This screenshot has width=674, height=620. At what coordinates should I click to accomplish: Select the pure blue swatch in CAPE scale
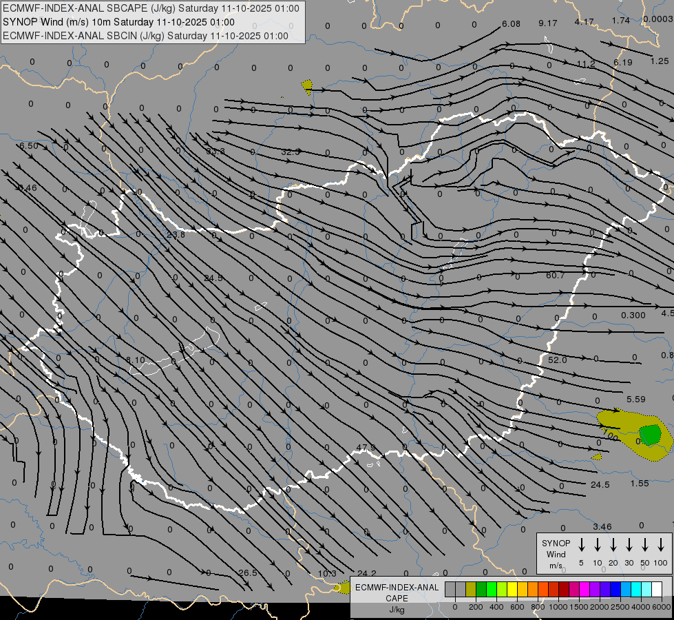[615, 589]
